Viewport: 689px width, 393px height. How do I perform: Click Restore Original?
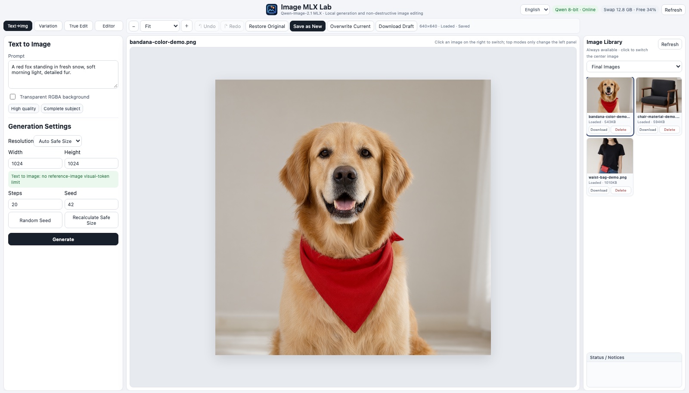pos(267,26)
